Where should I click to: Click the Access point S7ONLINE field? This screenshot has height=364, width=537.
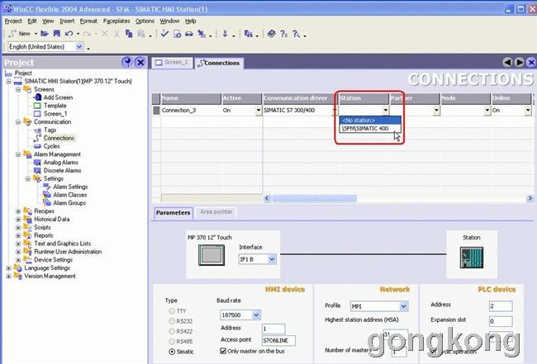point(278,340)
